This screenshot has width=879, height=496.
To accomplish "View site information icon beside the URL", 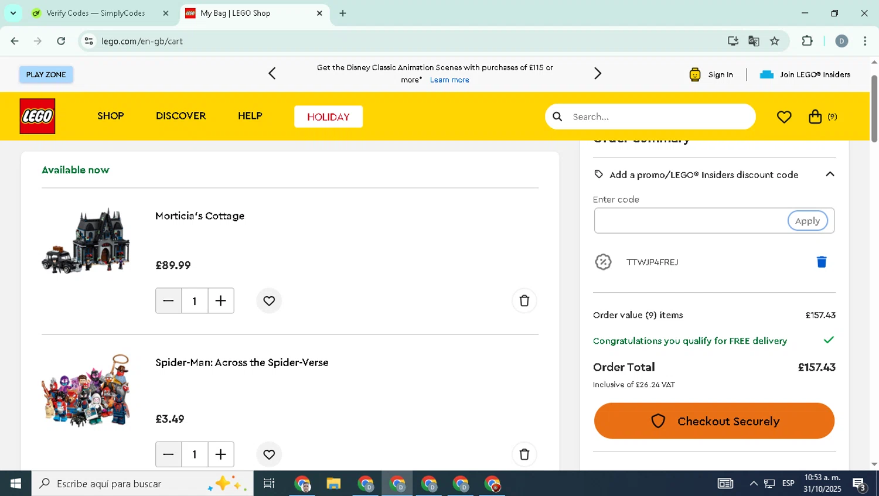I will 89,41.
